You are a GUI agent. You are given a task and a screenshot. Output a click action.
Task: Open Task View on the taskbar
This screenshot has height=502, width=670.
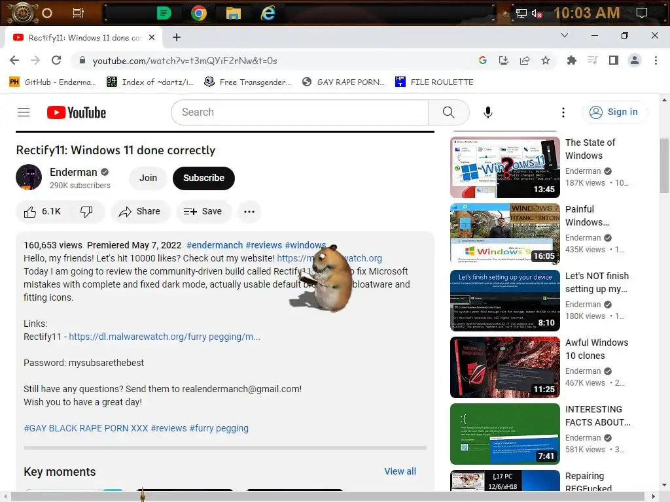tap(79, 13)
